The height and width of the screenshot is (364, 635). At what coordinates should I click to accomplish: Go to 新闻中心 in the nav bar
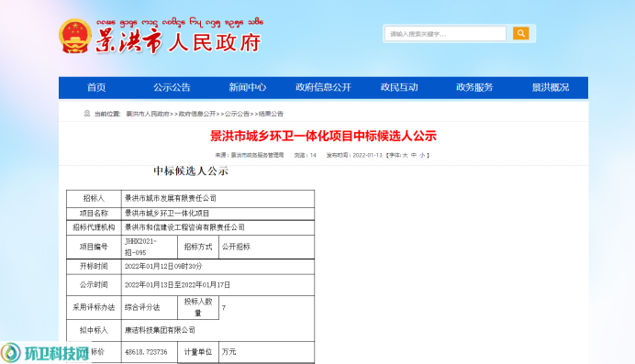click(x=248, y=87)
